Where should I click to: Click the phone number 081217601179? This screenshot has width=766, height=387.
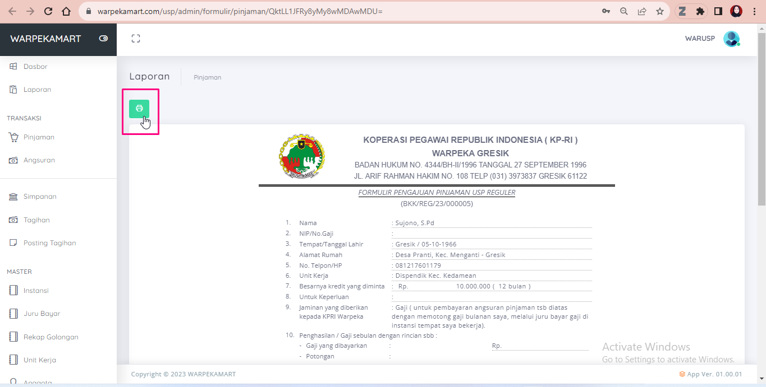[x=418, y=265]
